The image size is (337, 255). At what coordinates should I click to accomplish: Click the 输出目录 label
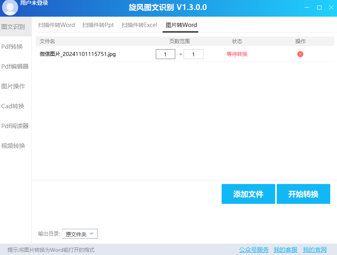pos(49,234)
